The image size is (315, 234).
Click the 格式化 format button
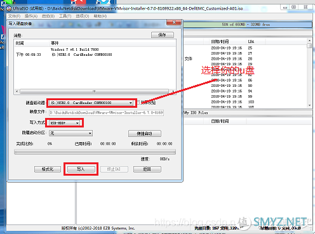48,169
